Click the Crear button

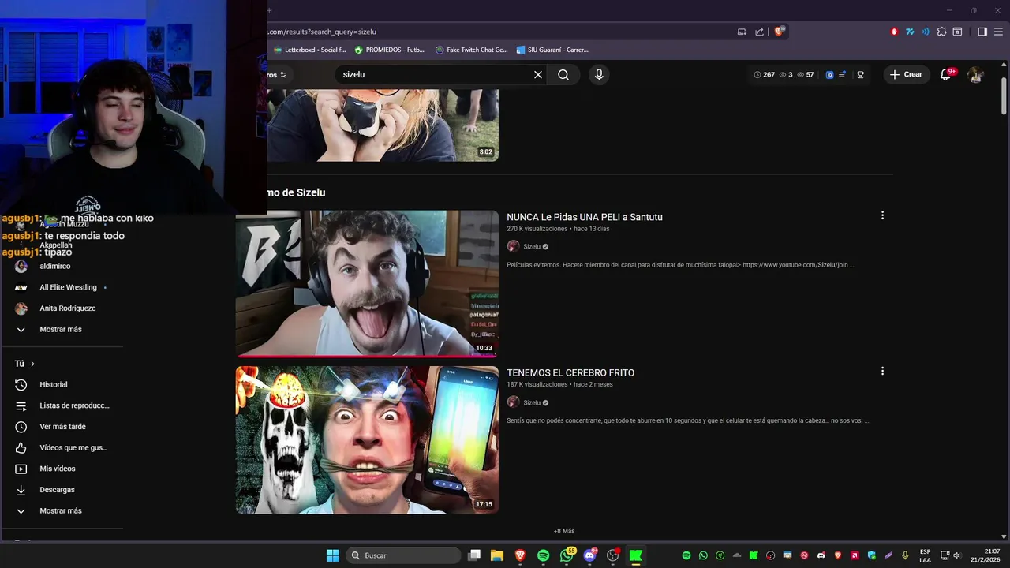point(905,74)
